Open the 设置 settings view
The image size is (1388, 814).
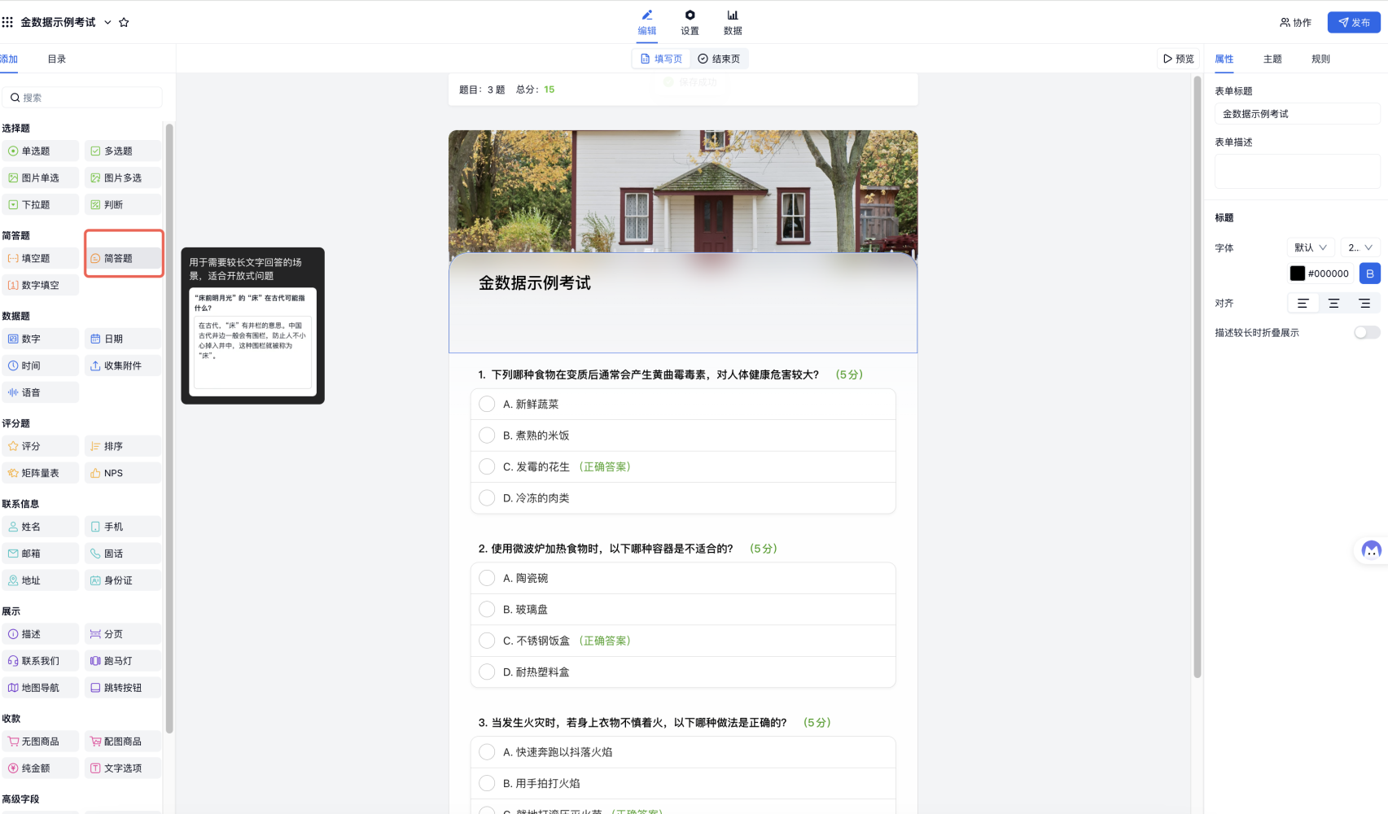pyautogui.click(x=690, y=22)
